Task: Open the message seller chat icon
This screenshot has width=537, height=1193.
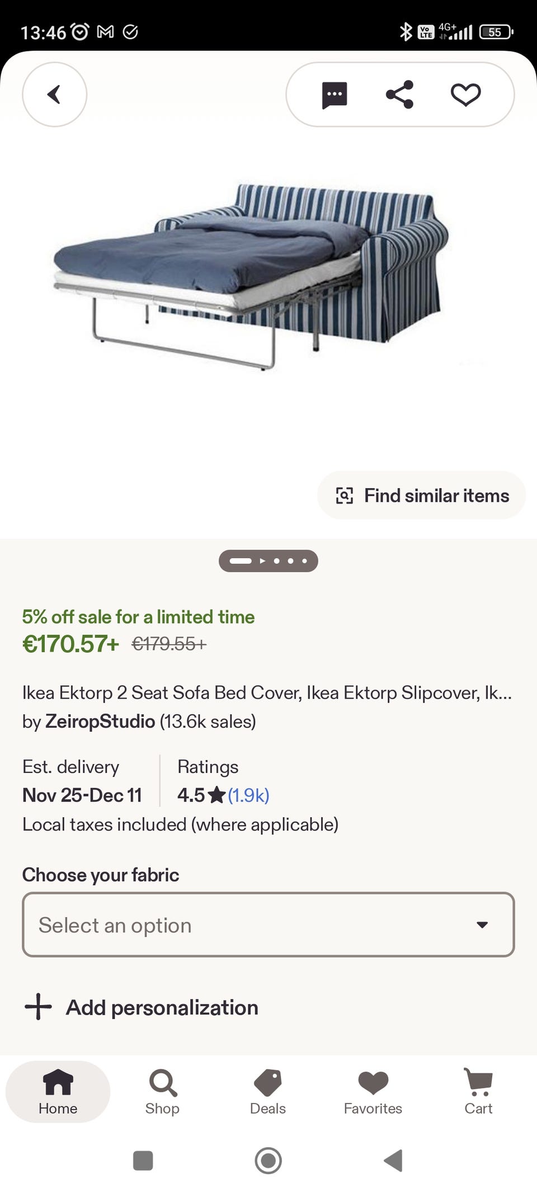Action: coord(335,95)
